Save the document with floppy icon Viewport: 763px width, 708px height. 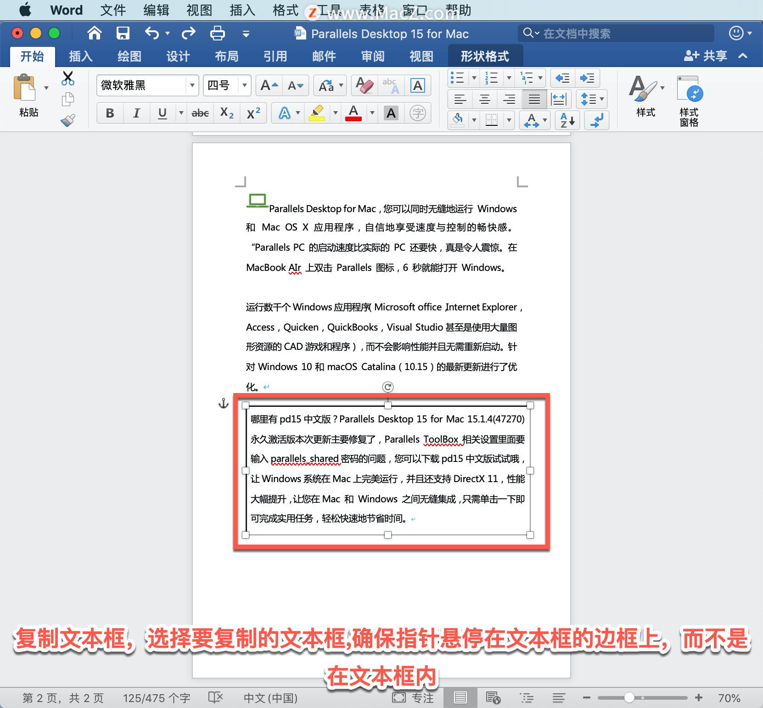click(123, 33)
